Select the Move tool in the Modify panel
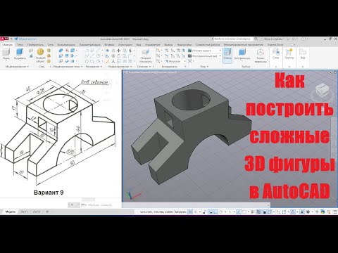Image resolution: width=338 pixels, height=253 pixels. 119,51
